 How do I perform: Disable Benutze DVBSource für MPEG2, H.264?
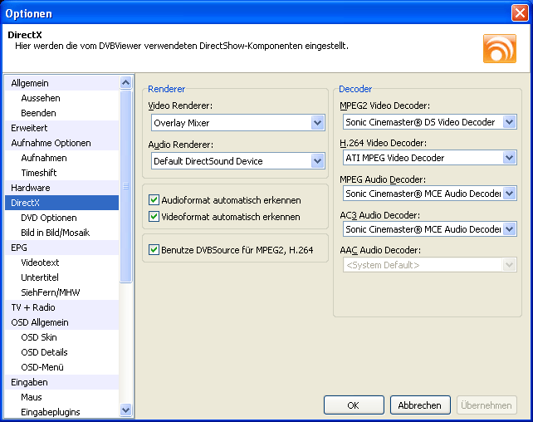[154, 249]
